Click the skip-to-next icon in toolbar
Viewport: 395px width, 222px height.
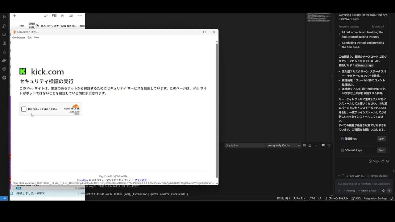63,16
